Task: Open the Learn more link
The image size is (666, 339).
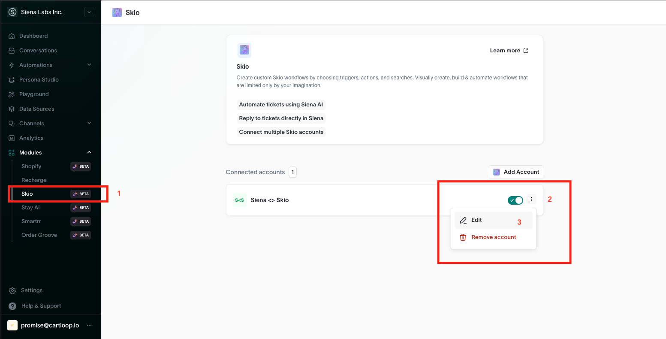Action: click(509, 51)
